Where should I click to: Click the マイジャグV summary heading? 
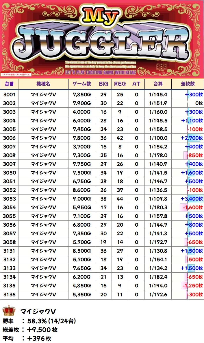click(x=38, y=311)
